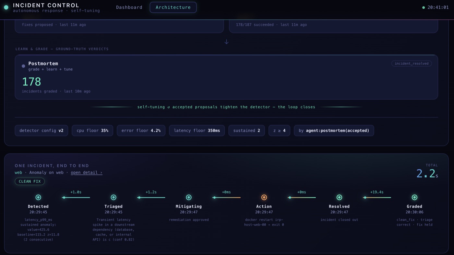Click the 2.2s total duration
This screenshot has width=454, height=255.
427,174
